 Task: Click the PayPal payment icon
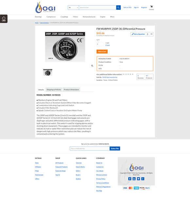tap(147, 188)
